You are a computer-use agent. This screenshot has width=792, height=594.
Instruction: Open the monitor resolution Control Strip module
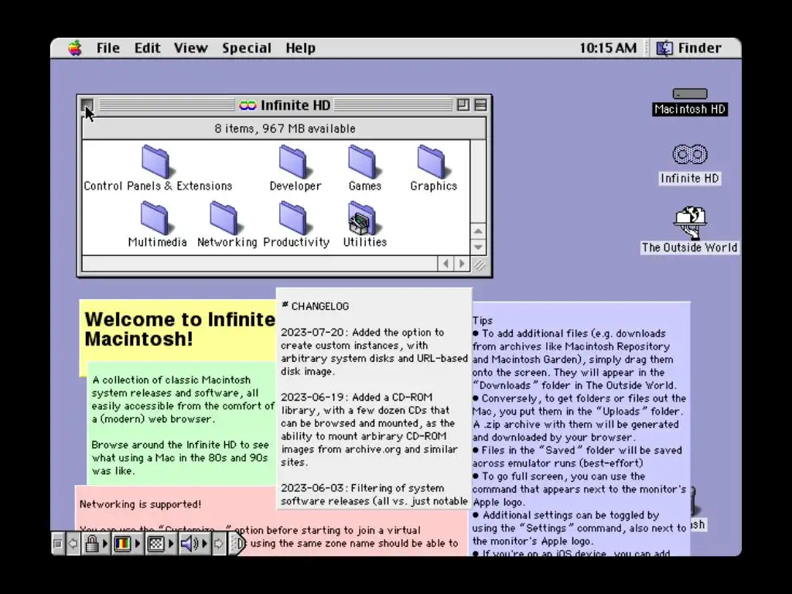point(160,544)
